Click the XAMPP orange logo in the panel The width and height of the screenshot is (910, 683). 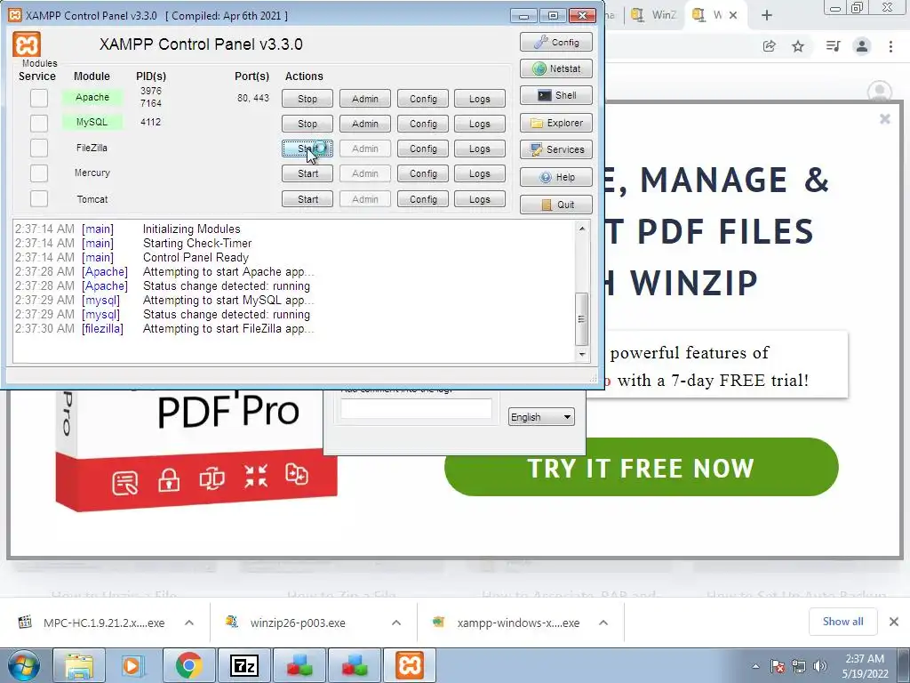[x=27, y=44]
